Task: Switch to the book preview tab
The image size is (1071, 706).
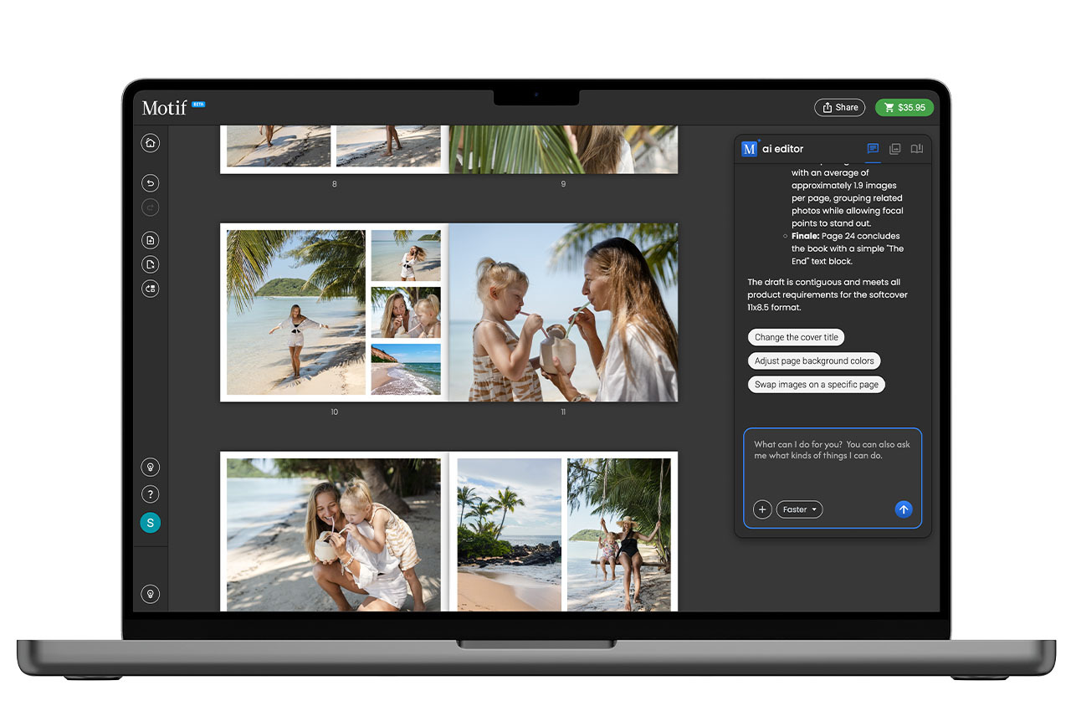Action: tap(916, 149)
